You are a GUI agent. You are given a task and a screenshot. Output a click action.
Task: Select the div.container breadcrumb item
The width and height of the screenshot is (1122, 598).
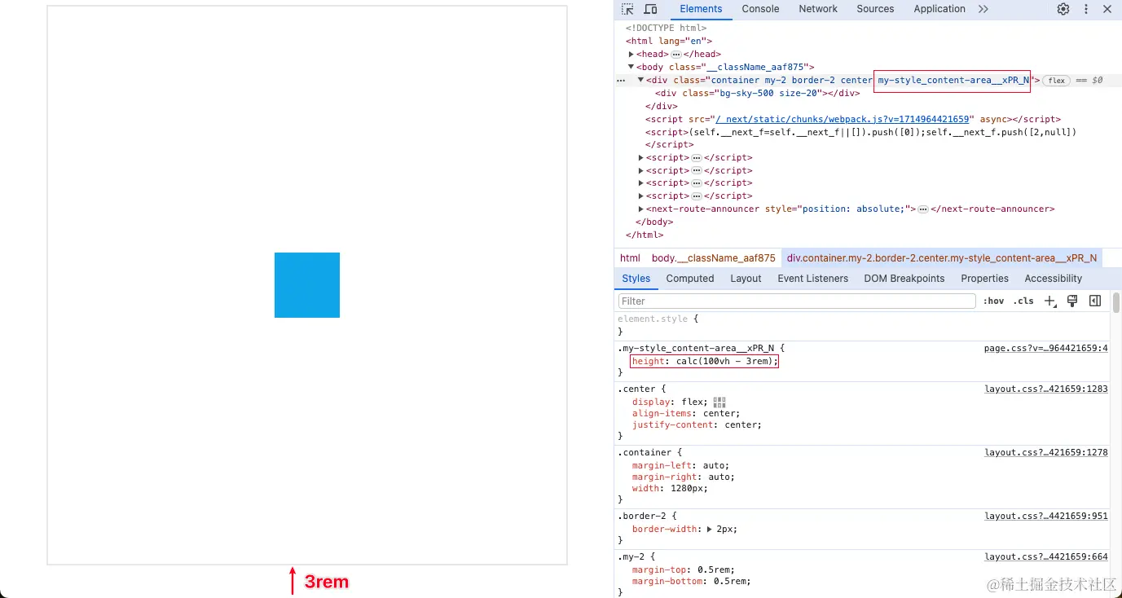pos(942,258)
